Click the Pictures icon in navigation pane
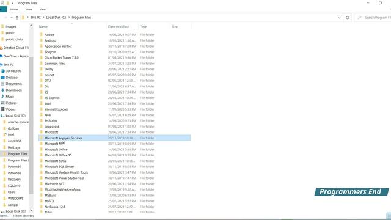This screenshot has height=220, width=391. coord(2,103)
